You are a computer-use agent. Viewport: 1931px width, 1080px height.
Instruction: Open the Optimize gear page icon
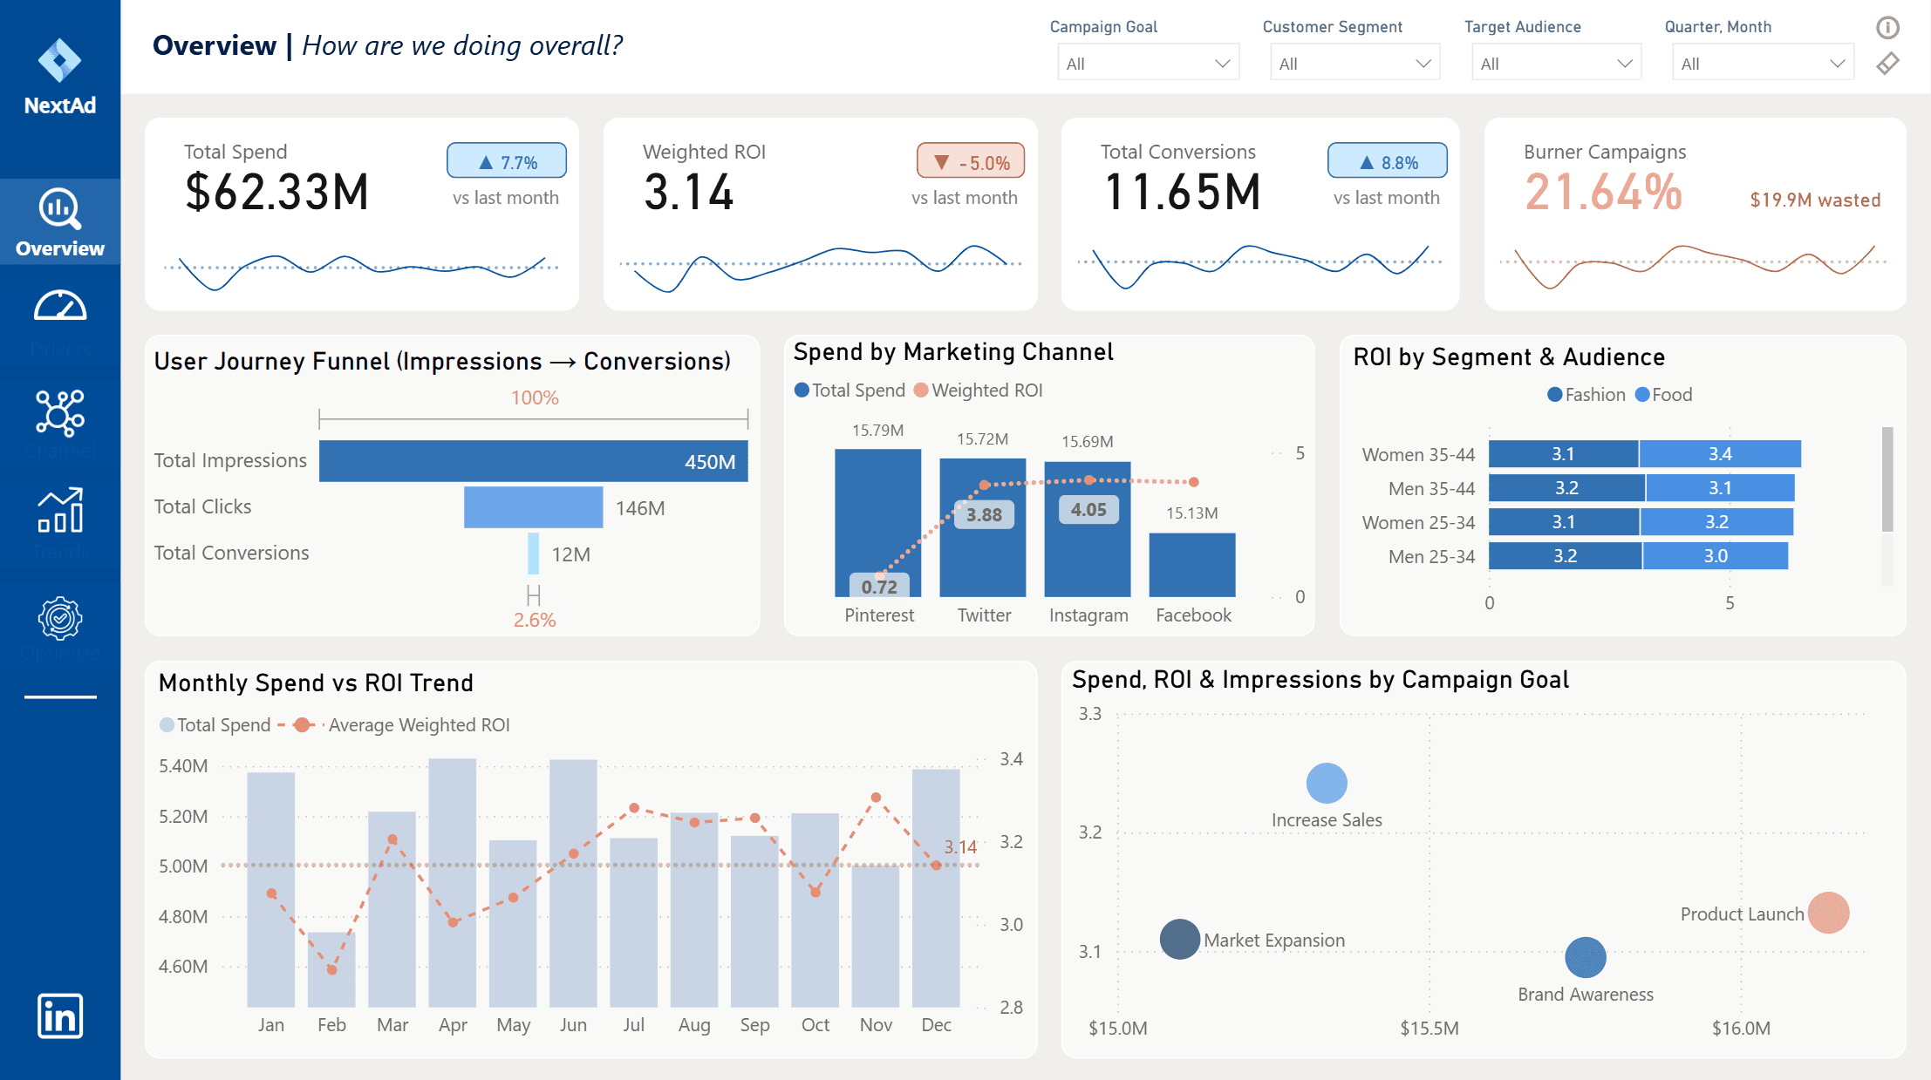59,619
